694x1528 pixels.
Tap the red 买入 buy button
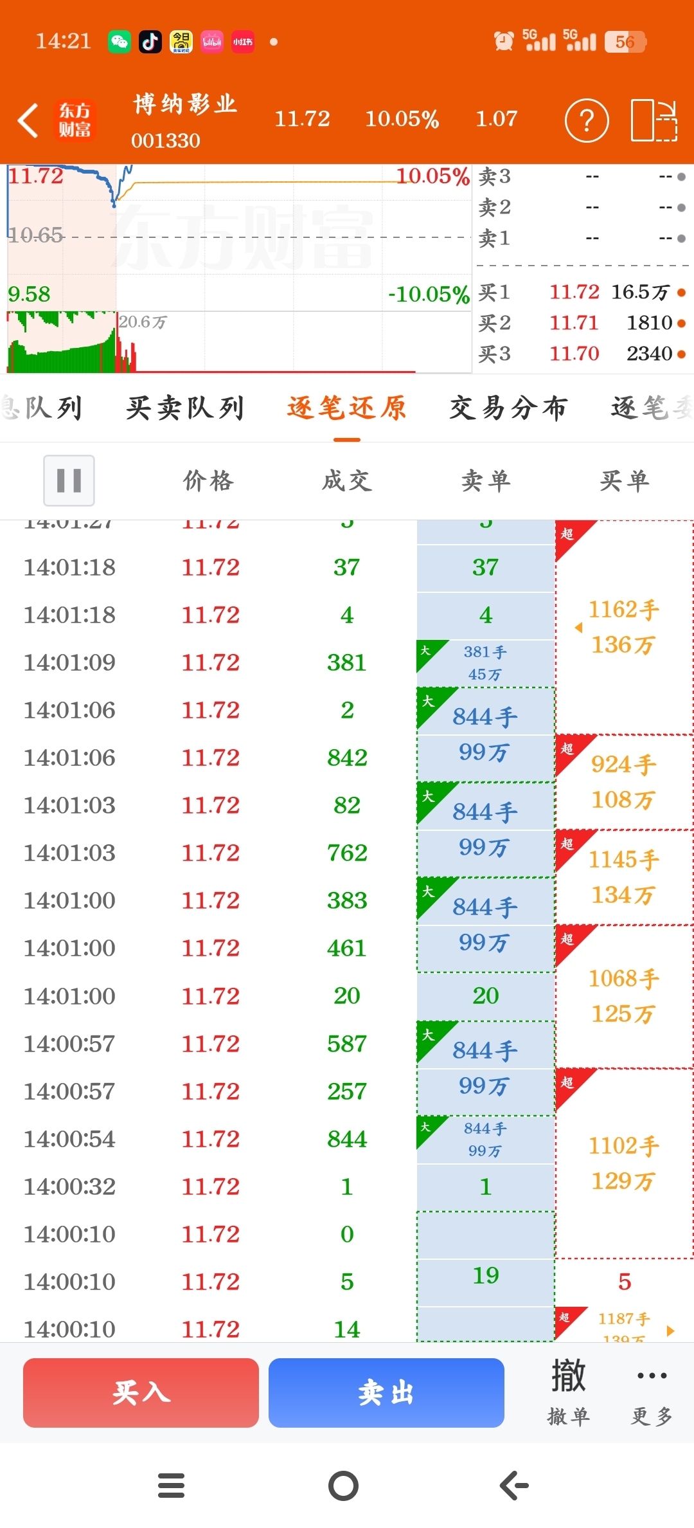click(141, 1393)
